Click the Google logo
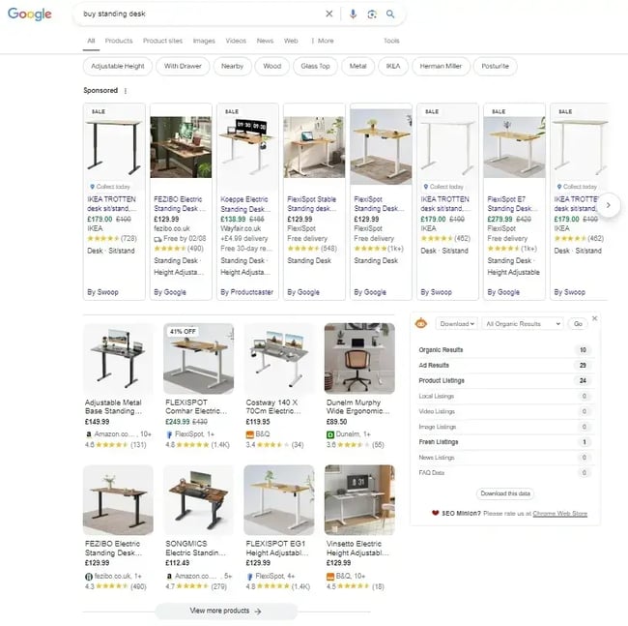The height and width of the screenshot is (626, 628). click(30, 15)
